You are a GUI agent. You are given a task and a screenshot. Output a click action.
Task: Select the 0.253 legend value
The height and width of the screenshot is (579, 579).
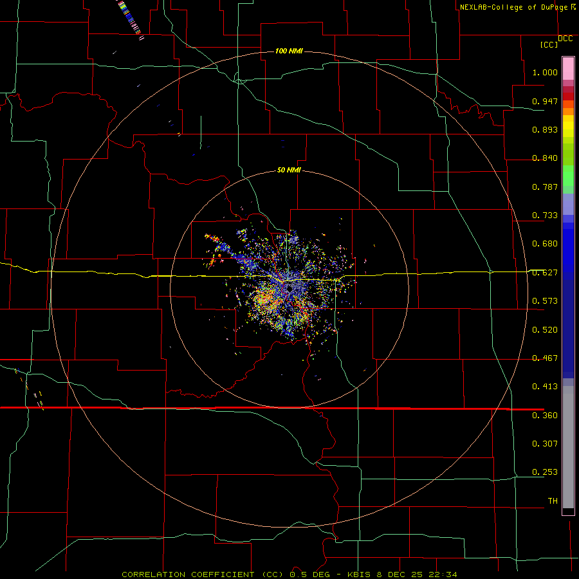(x=545, y=472)
